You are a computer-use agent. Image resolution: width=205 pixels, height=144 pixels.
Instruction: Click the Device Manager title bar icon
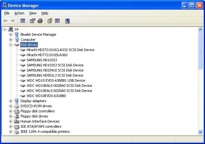[x=4, y=5]
